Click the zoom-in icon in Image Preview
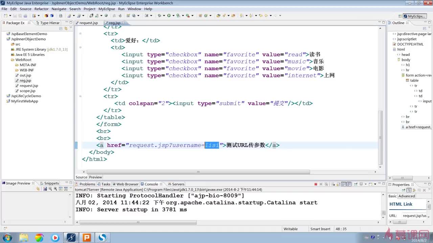The width and height of the screenshot is (433, 243). click(x=55, y=189)
